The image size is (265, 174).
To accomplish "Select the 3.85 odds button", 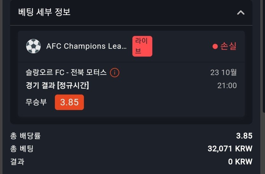I will pos(69,102).
